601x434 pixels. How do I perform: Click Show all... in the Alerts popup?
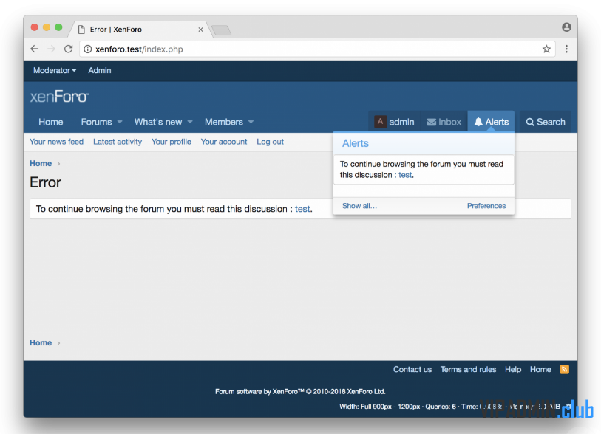point(359,206)
